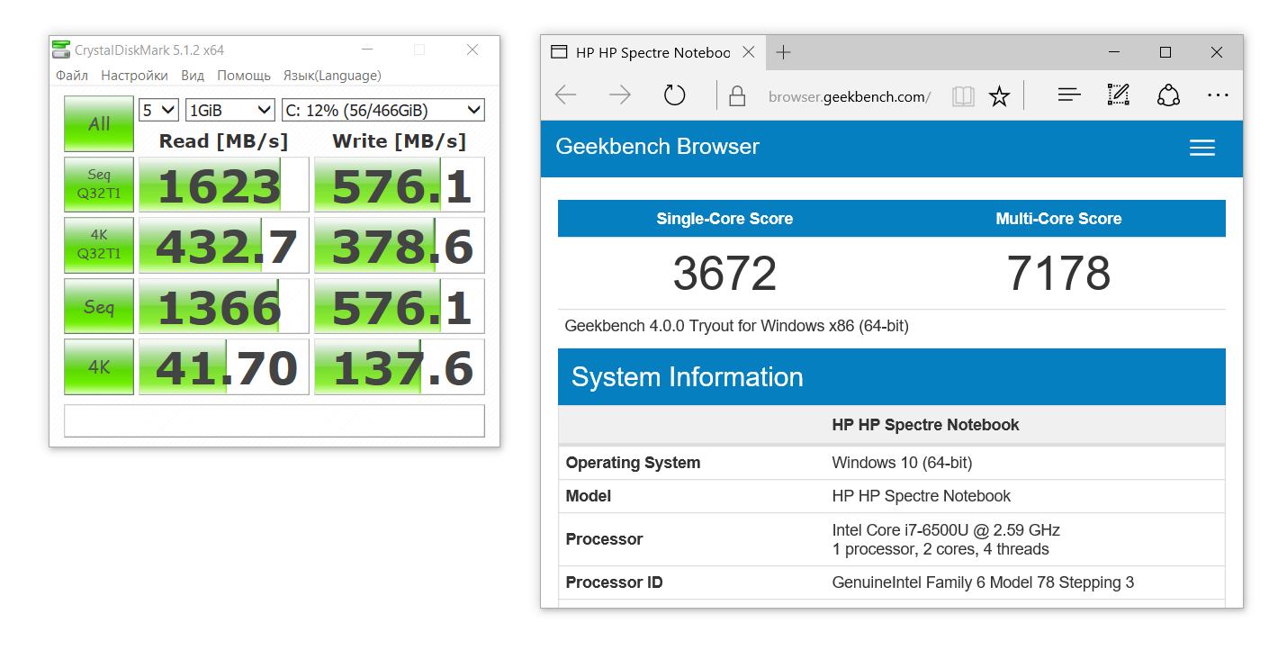Minimize the Edge browser window
Viewport: 1278px width, 659px height.
coord(1114,52)
